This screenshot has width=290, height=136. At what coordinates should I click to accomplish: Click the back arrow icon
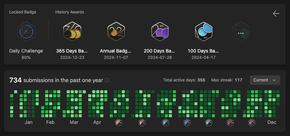276,13
